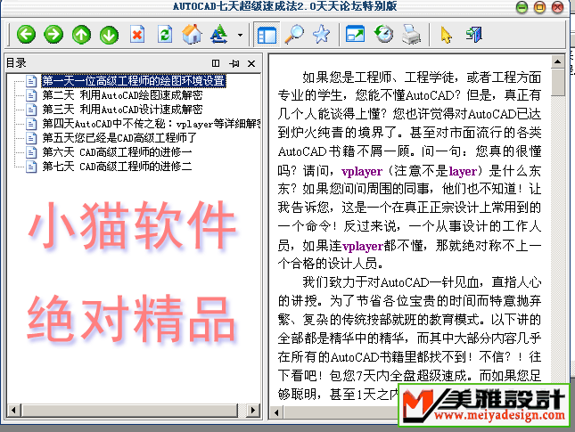Click the fullscreen window icon

[356, 35]
